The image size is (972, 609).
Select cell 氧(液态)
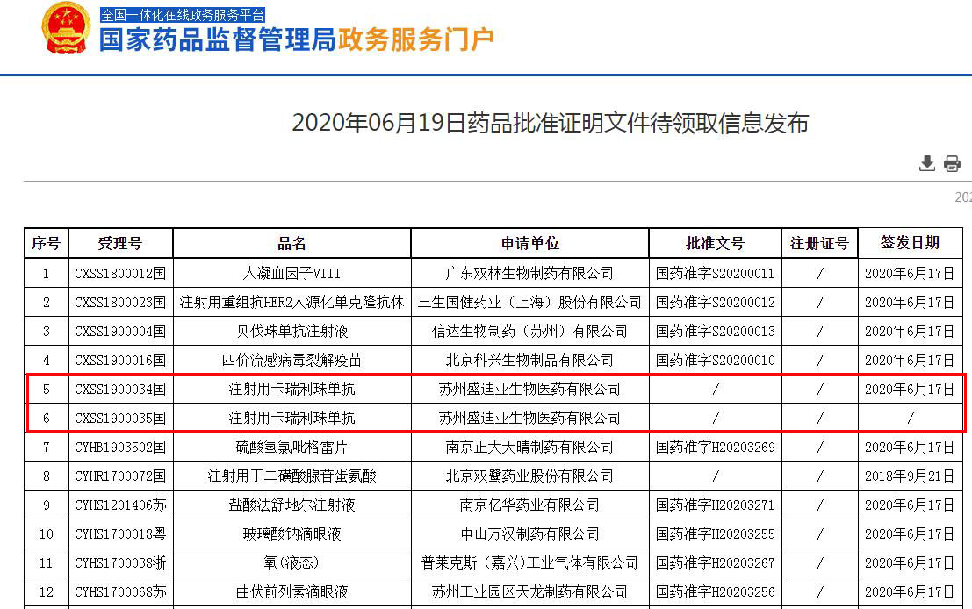tap(292, 562)
